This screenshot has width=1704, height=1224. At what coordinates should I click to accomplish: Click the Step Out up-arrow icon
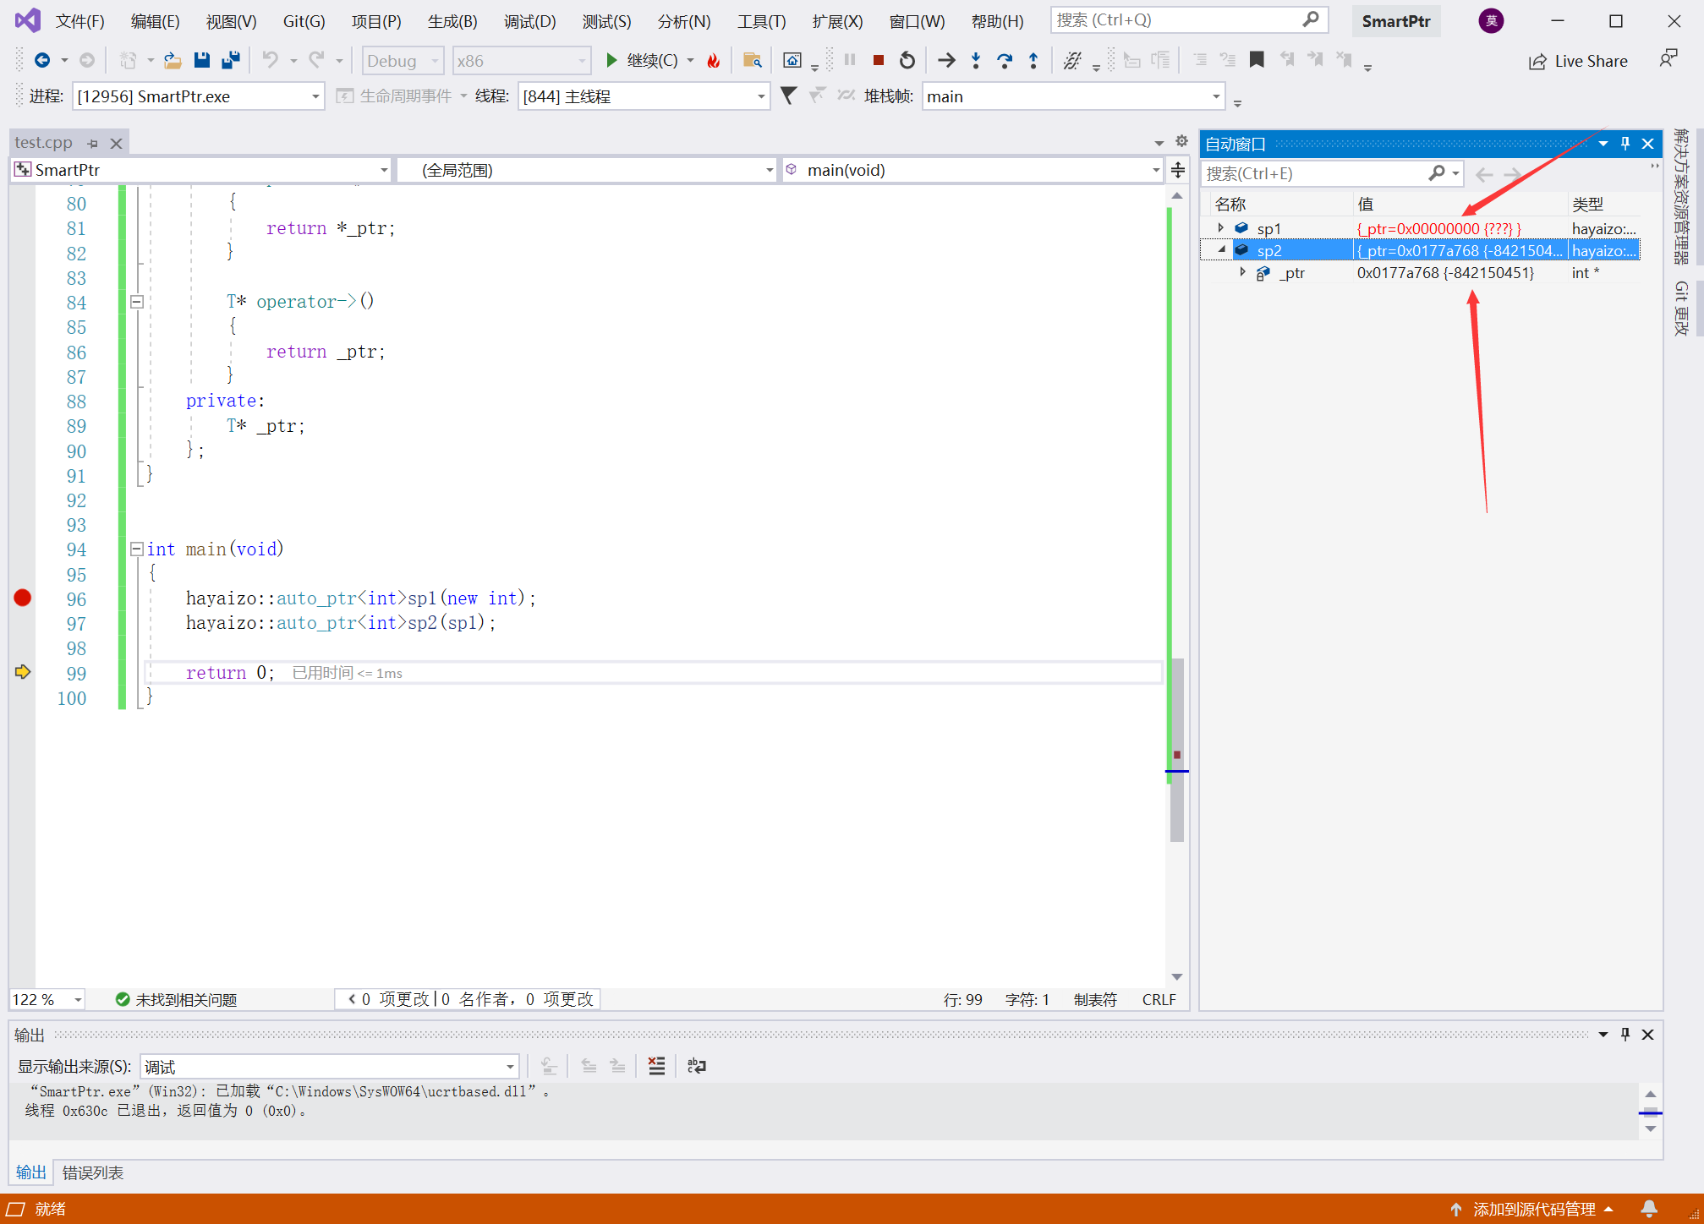tap(1033, 60)
